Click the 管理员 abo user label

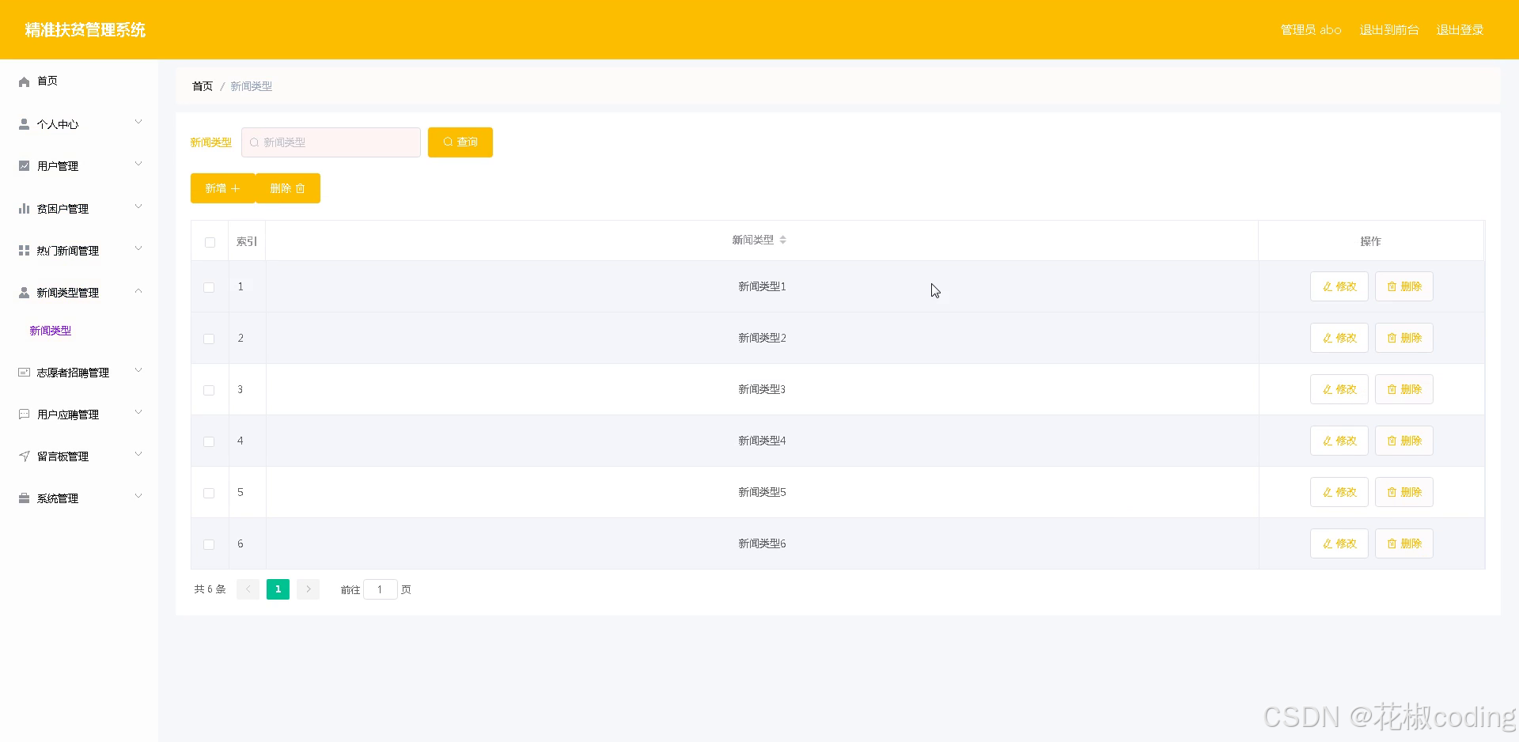1311,30
